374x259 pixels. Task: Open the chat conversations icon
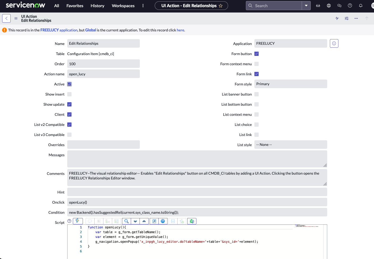tap(339, 6)
